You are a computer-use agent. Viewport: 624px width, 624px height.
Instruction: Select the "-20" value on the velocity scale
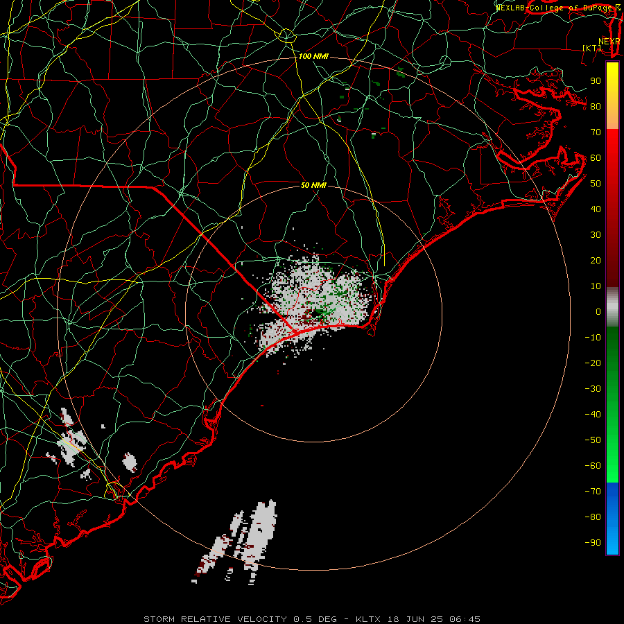(593, 363)
